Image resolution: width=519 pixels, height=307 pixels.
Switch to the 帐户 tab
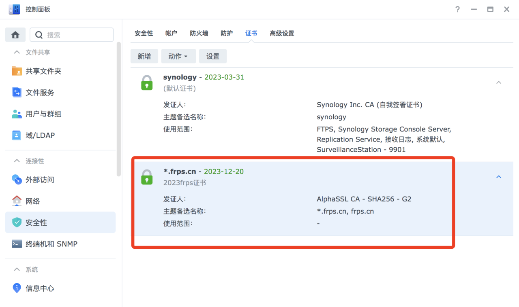coord(172,33)
